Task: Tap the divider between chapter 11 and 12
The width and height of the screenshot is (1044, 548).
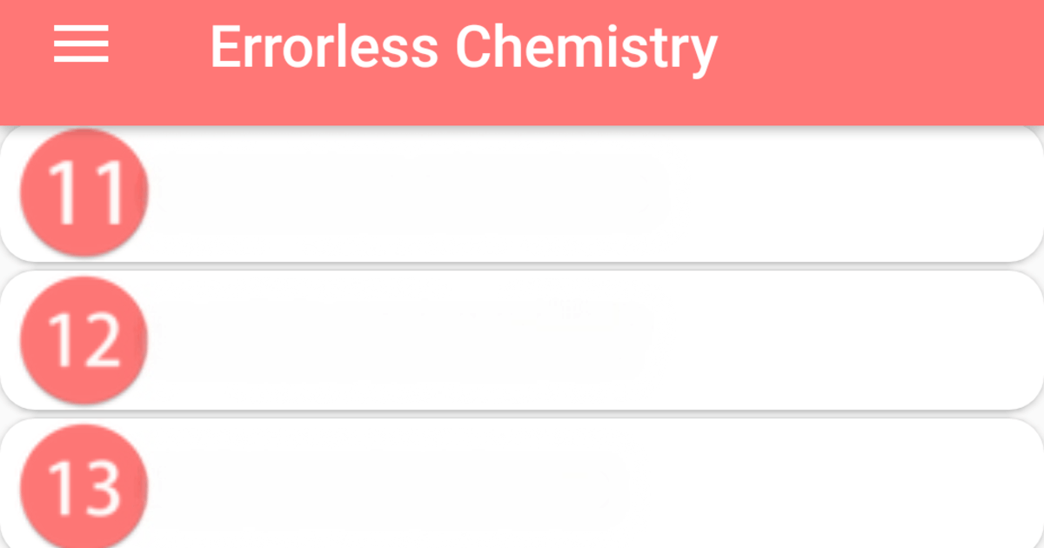Action: click(522, 264)
